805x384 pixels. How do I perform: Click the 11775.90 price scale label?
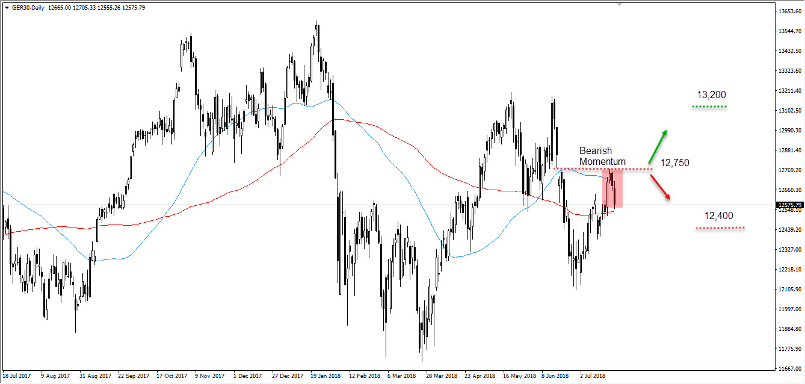[790, 348]
